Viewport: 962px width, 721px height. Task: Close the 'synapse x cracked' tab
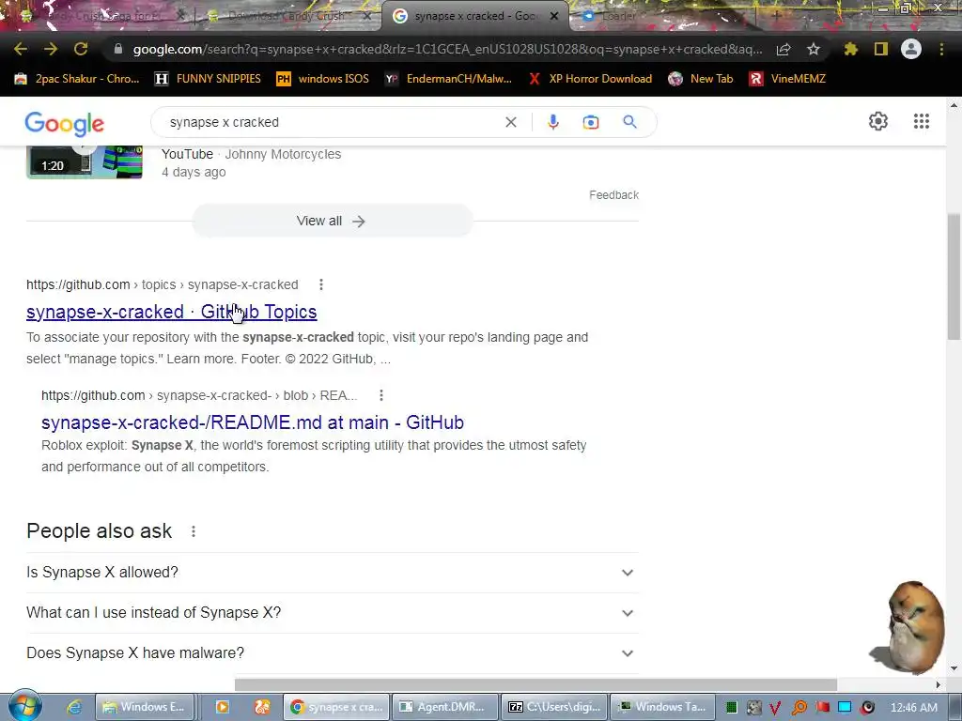[x=554, y=16]
